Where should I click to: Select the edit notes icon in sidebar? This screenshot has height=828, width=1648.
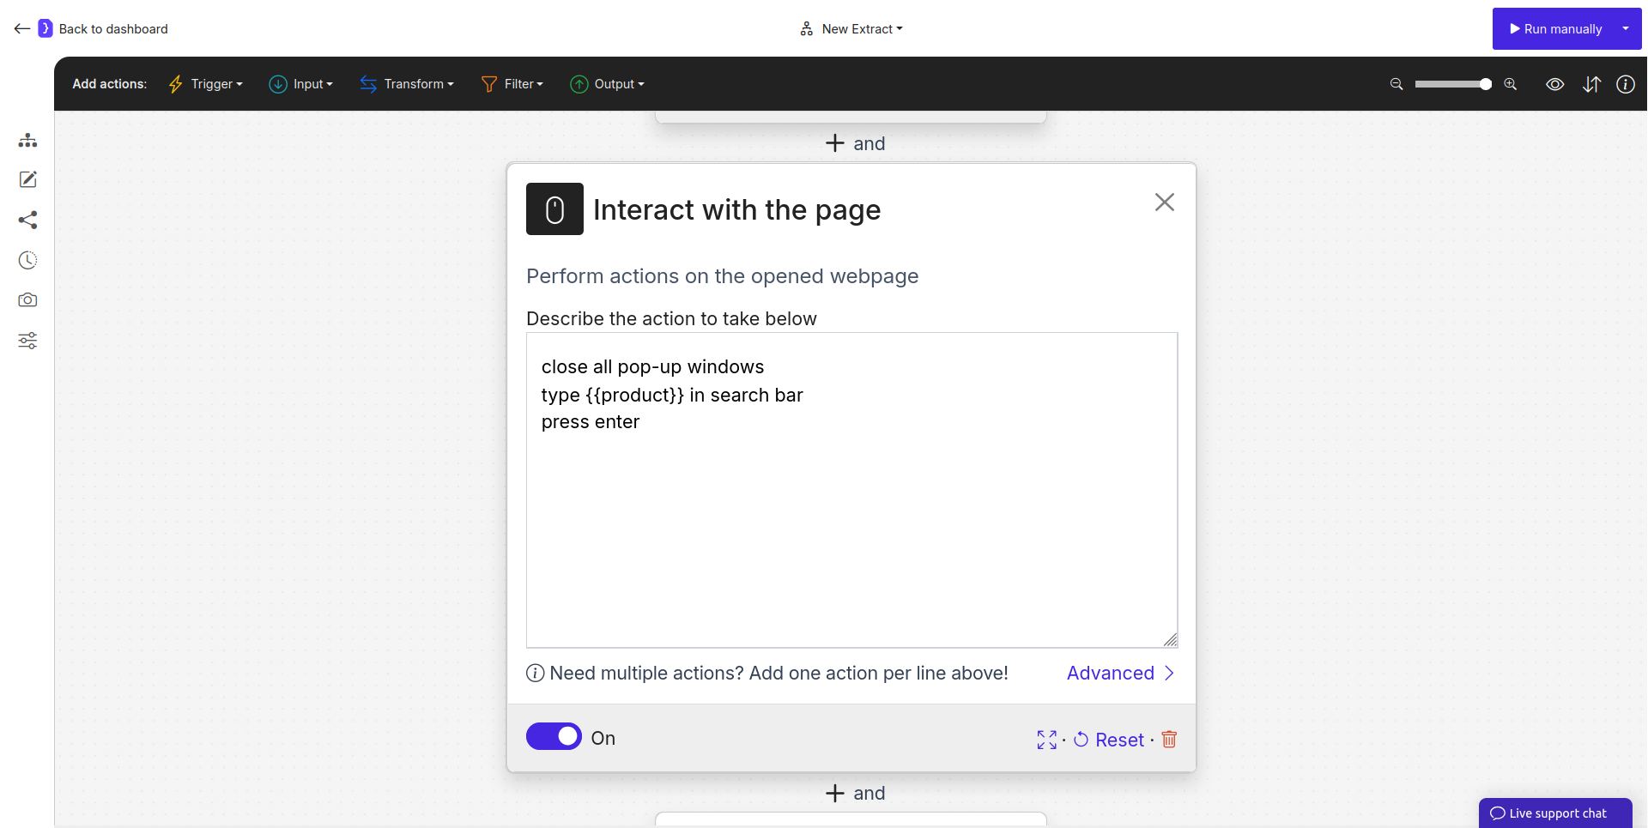(27, 180)
